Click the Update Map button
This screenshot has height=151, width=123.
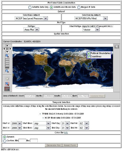(97, 96)
